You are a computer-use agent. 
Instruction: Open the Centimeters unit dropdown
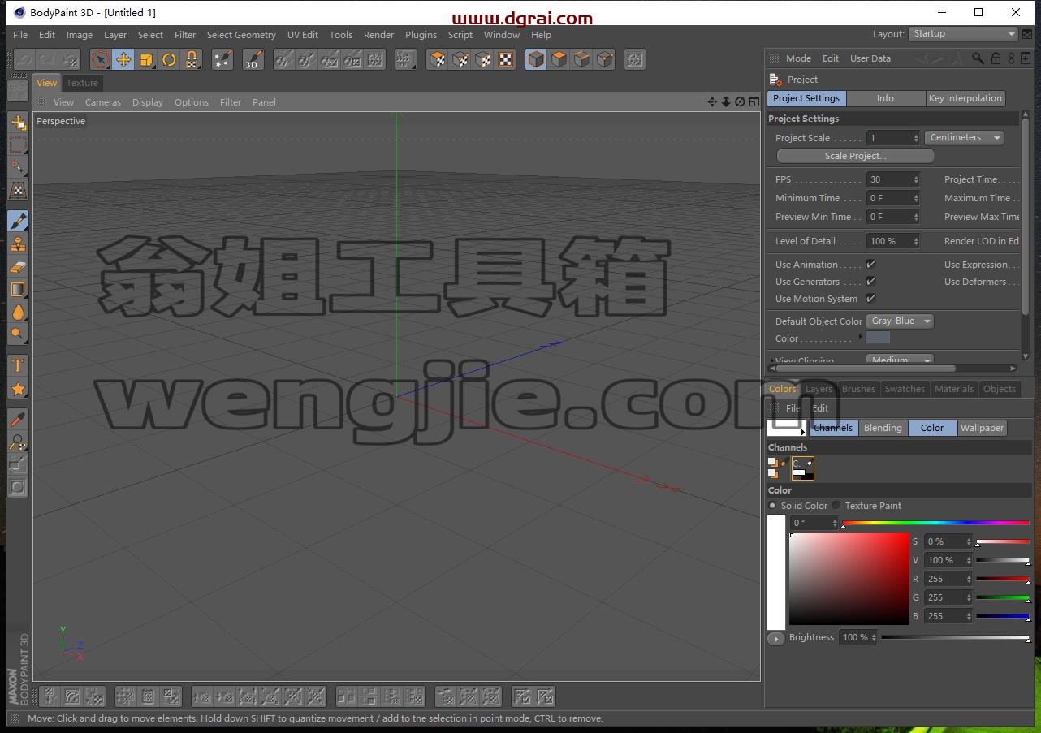point(964,138)
